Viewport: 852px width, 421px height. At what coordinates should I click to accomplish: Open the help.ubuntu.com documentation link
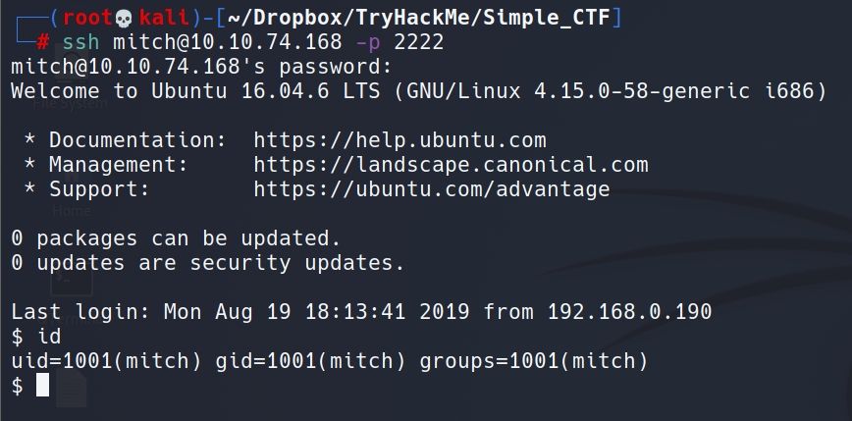click(399, 139)
